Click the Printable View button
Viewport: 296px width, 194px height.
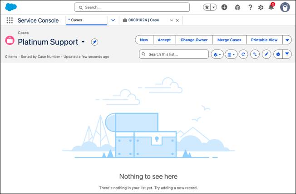coord(264,40)
